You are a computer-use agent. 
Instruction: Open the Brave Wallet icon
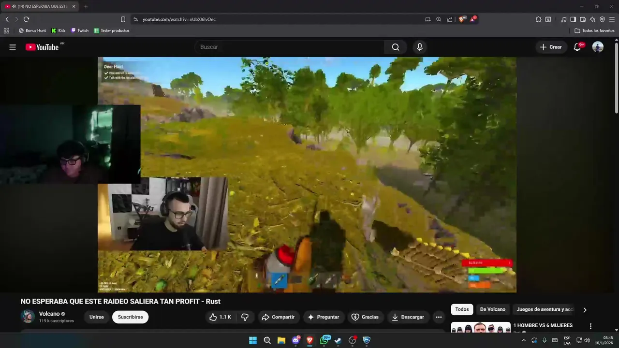pos(583,19)
